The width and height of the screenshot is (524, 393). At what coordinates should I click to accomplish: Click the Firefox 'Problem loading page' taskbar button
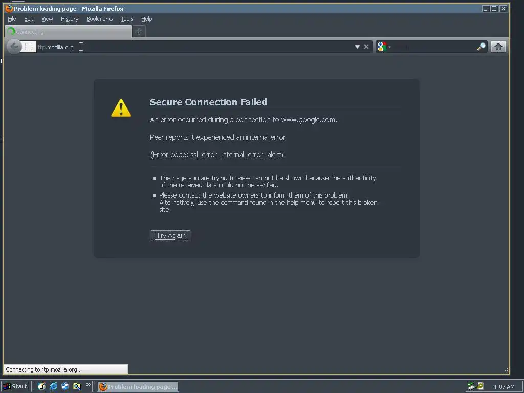[x=138, y=387]
